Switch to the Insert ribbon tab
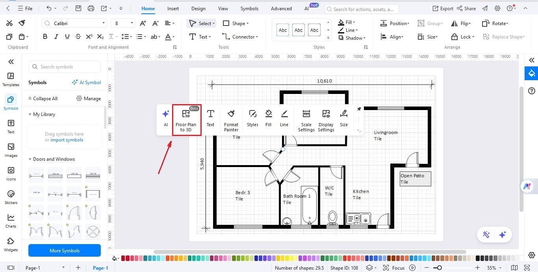The width and height of the screenshot is (538, 272). 173,8
